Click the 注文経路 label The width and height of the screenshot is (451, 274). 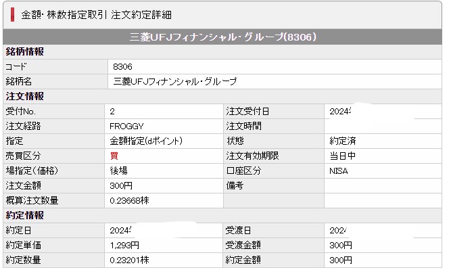point(23,126)
